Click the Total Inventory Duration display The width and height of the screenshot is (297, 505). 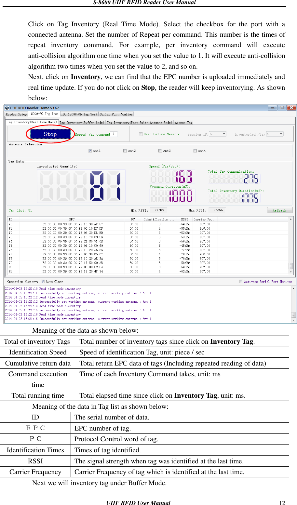point(234,198)
